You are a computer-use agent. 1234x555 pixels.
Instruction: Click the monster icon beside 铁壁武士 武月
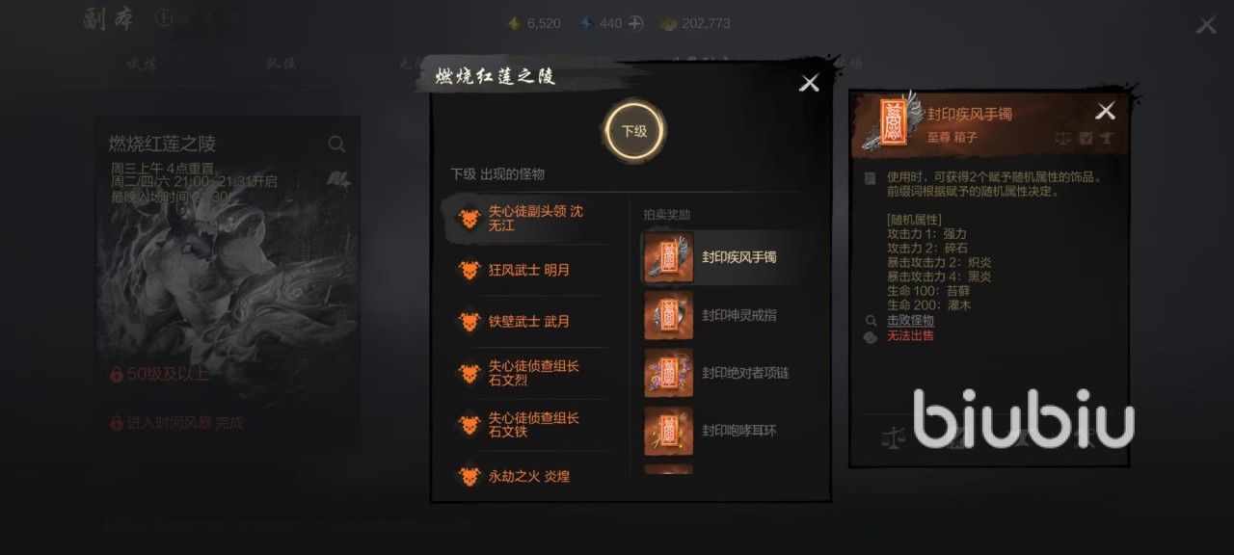click(469, 321)
